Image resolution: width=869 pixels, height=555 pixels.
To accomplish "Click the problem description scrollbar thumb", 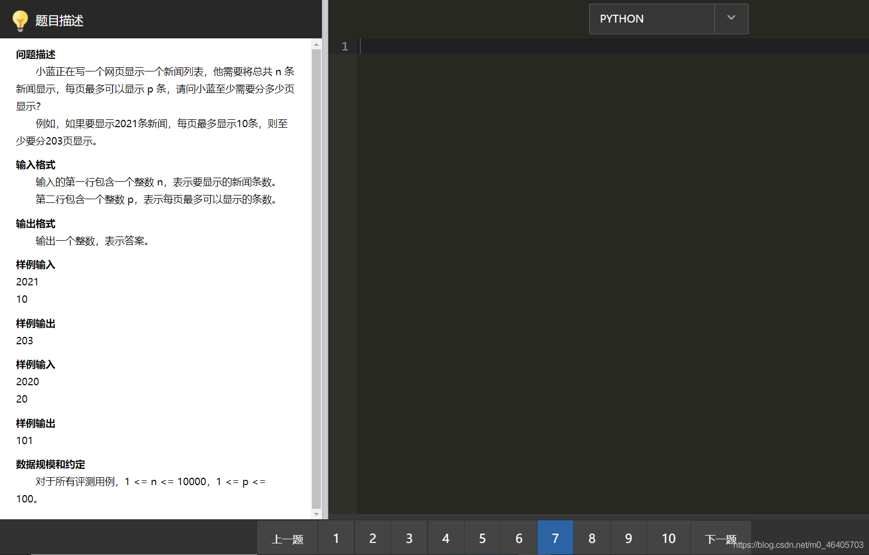I will (316, 279).
